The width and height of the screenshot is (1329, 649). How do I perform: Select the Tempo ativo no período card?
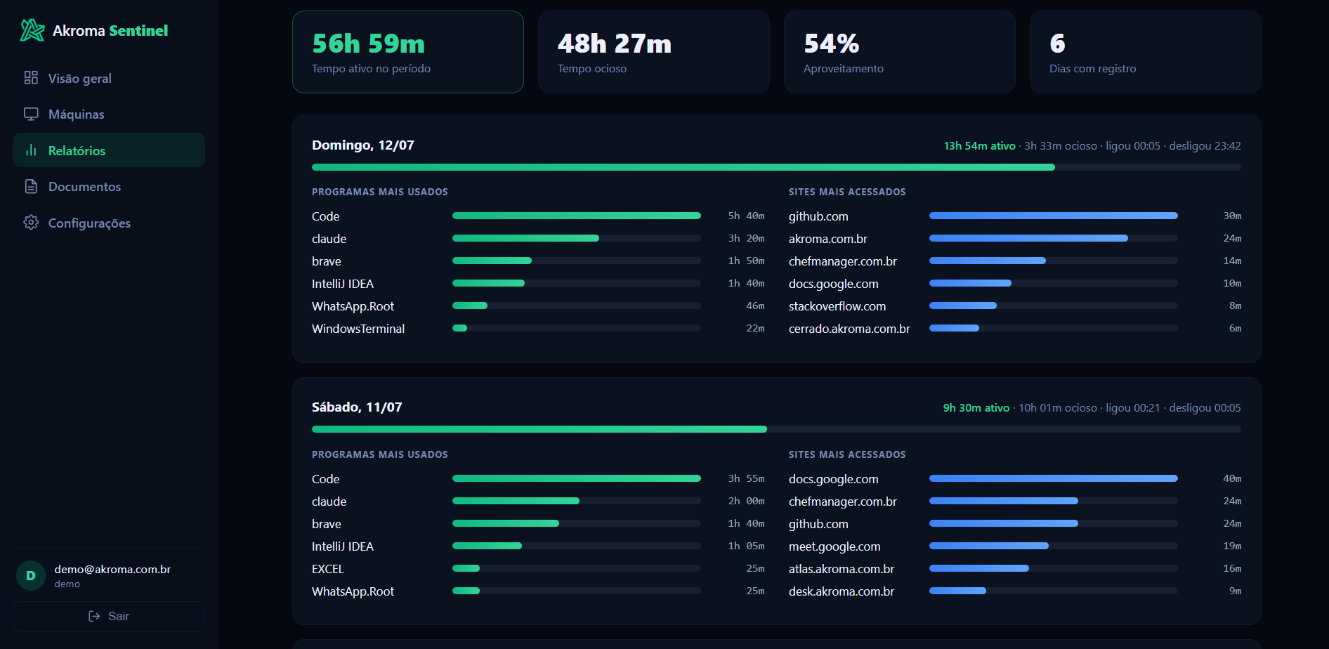click(x=408, y=52)
